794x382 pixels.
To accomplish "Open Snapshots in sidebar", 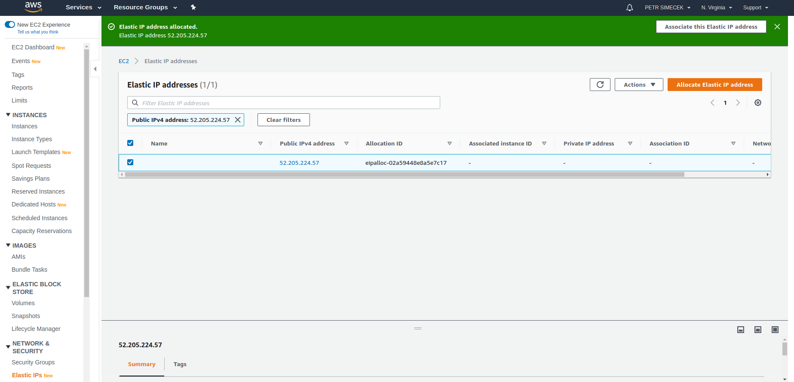I will click(26, 316).
